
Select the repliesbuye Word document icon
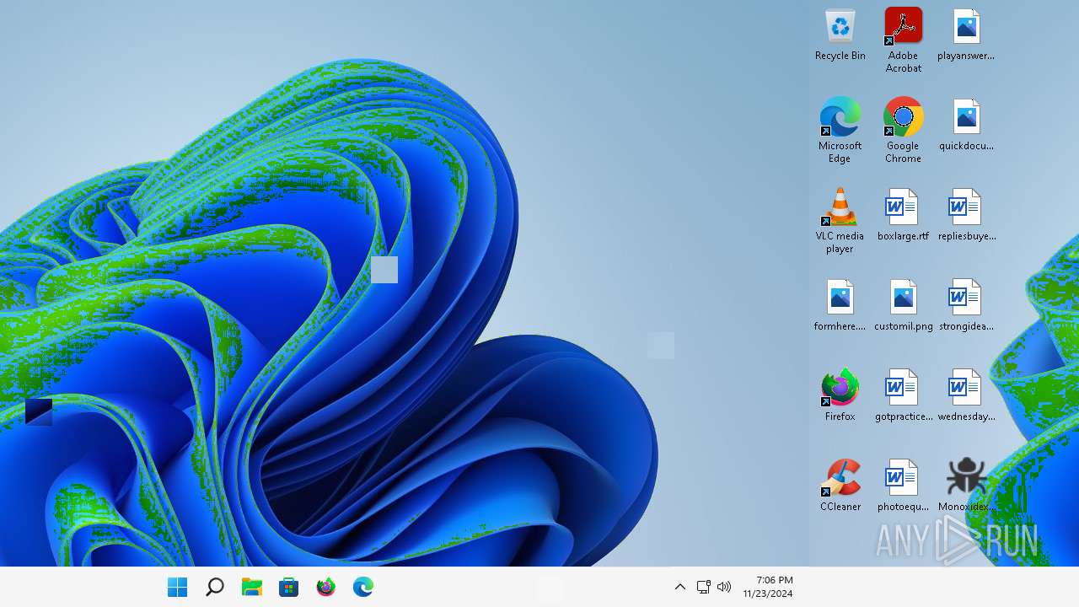(966, 215)
